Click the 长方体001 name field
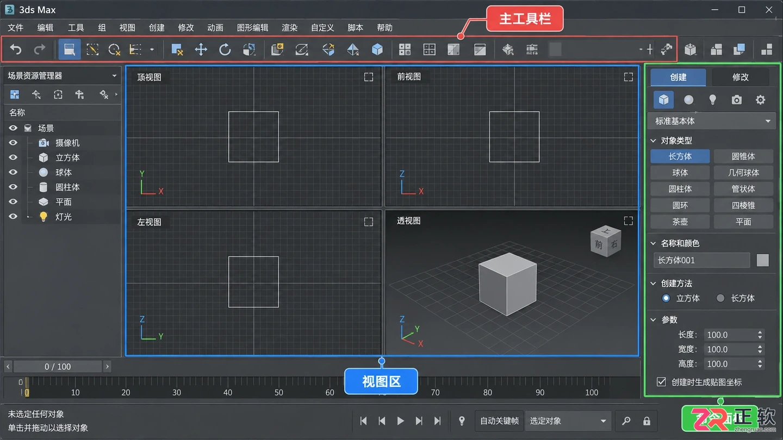The height and width of the screenshot is (440, 783). [x=701, y=260]
